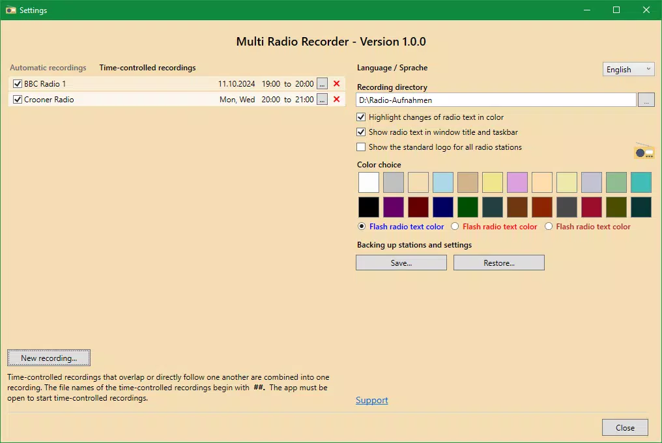
Task: Click the Crooner Radio end time 21:00
Action: click(304, 99)
